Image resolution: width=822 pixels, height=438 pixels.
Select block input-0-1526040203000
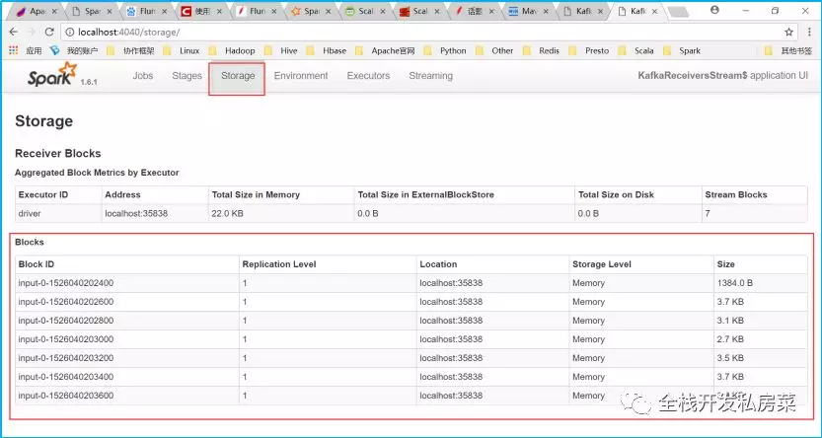[x=65, y=339]
